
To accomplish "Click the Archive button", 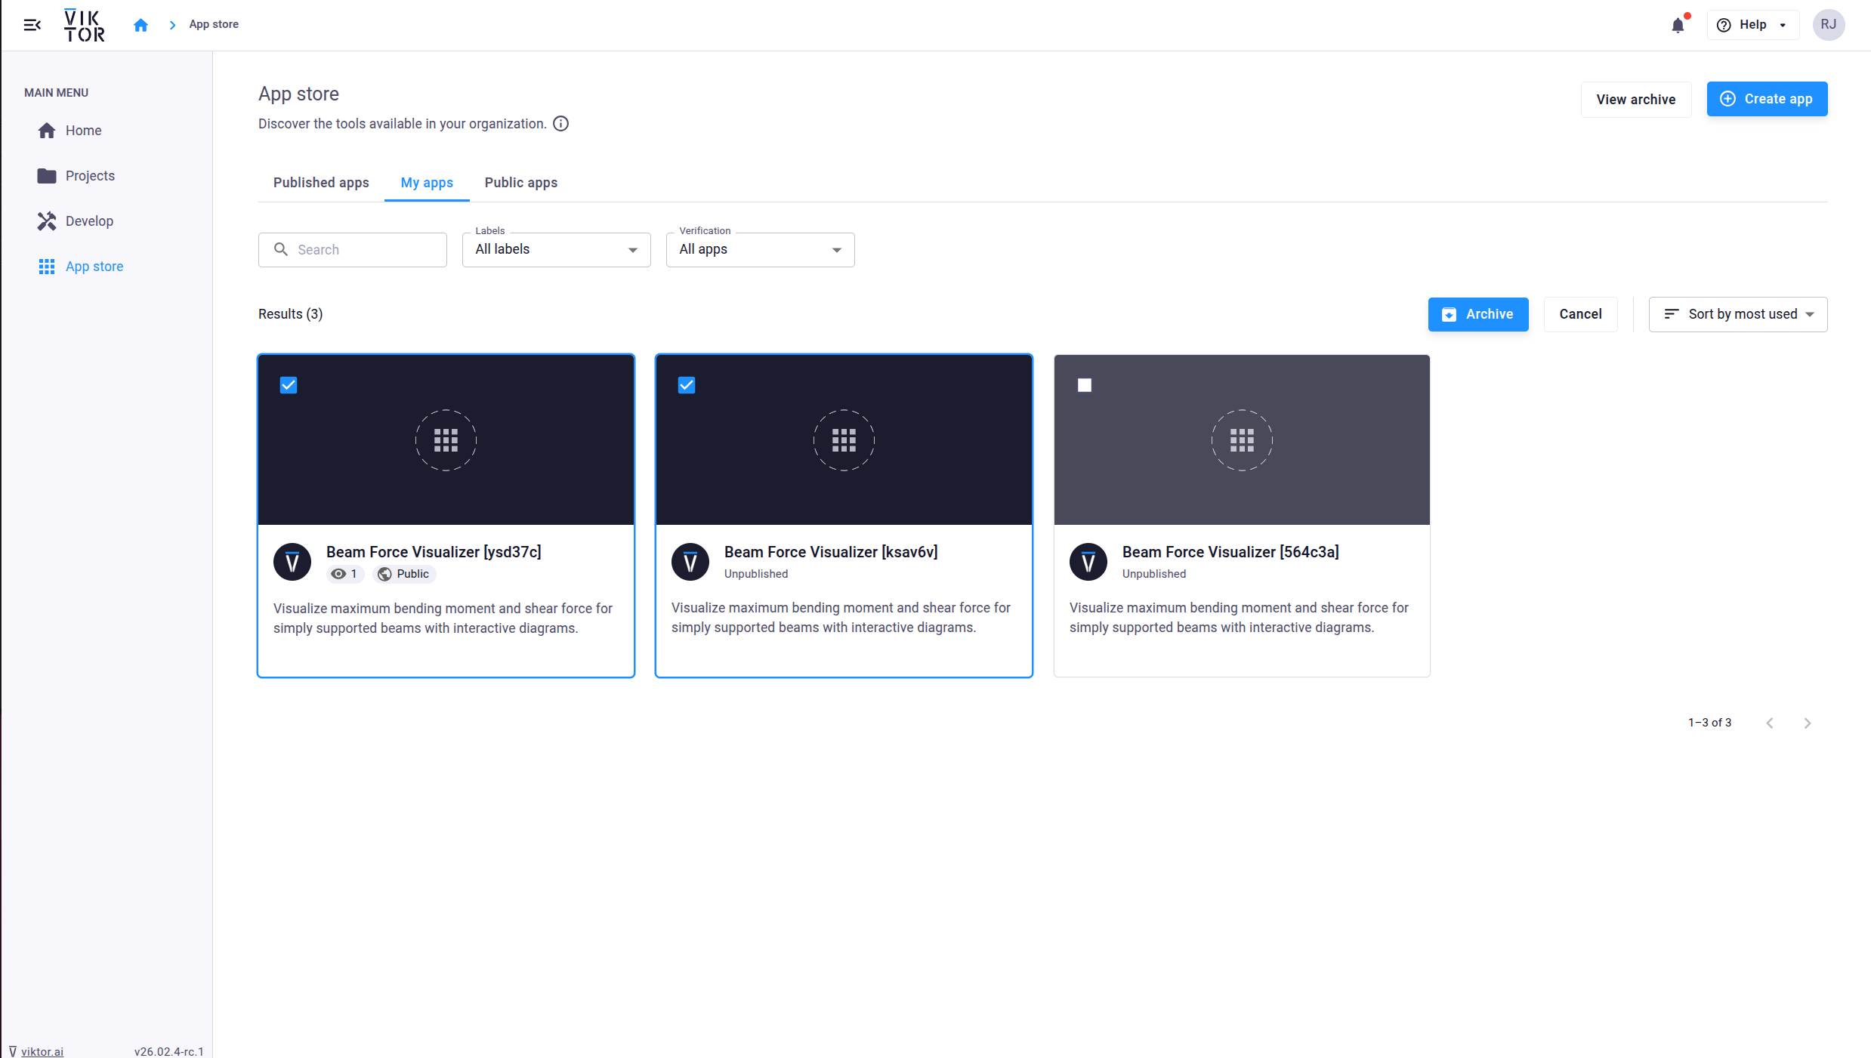I will [x=1477, y=314].
